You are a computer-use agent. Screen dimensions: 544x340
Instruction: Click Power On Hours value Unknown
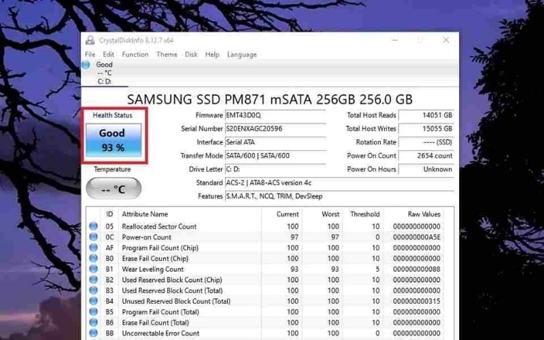click(426, 169)
